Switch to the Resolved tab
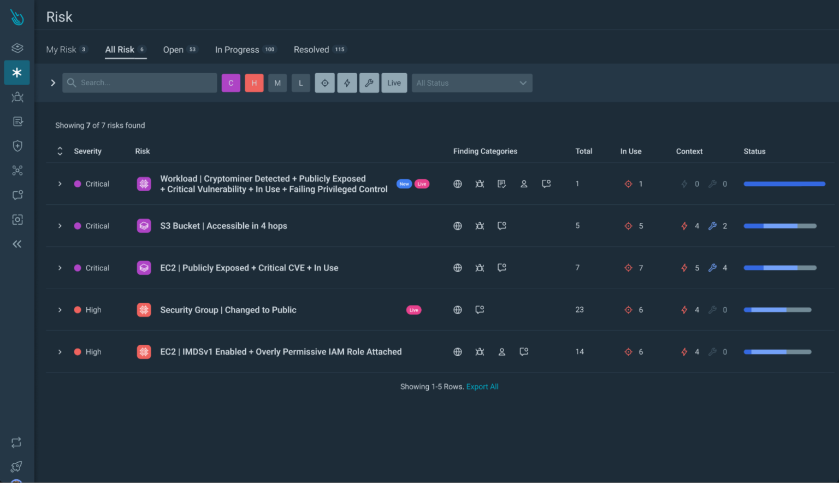Image resolution: width=839 pixels, height=483 pixels. tap(311, 49)
